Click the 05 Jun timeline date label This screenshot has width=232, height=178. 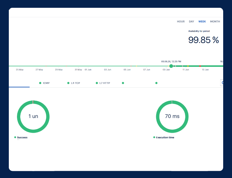point(127,70)
